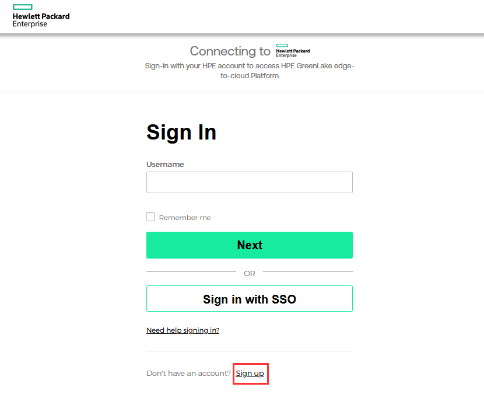
Task: Click the separator line above Sign up
Action: [249, 351]
